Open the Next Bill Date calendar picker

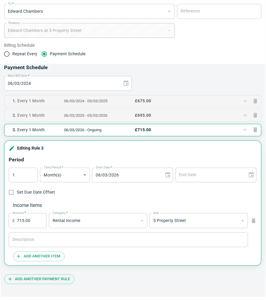126,83
